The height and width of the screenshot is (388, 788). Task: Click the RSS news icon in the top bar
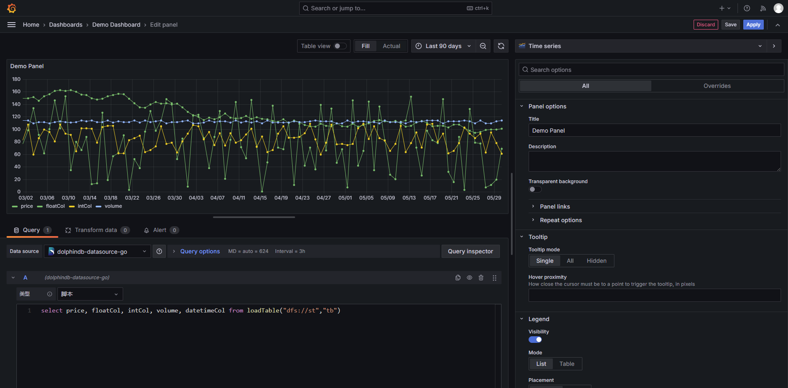point(763,8)
